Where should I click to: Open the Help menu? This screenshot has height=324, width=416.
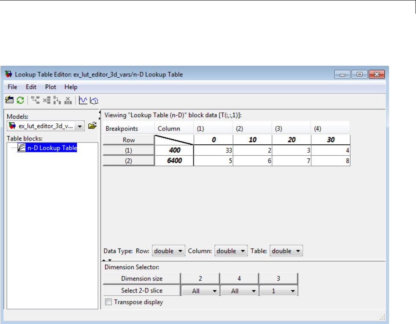pyautogui.click(x=71, y=87)
